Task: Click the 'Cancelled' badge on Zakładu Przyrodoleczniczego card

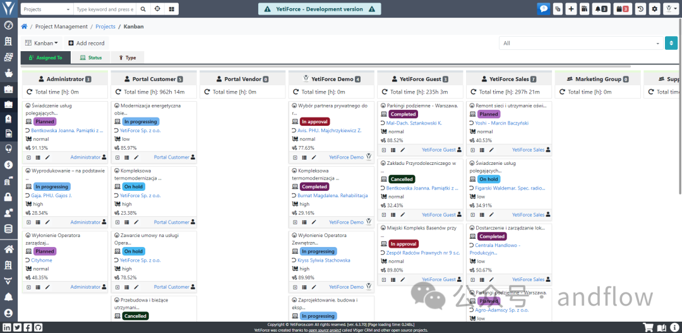Action: point(402,179)
